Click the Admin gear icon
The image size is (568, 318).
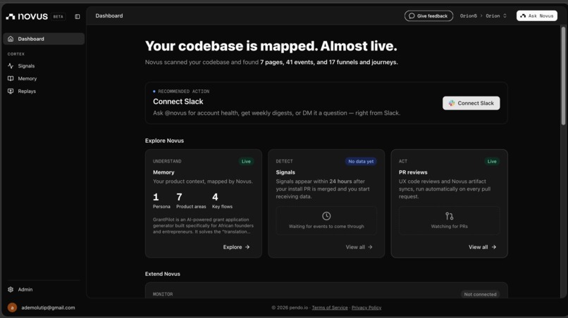(x=11, y=289)
